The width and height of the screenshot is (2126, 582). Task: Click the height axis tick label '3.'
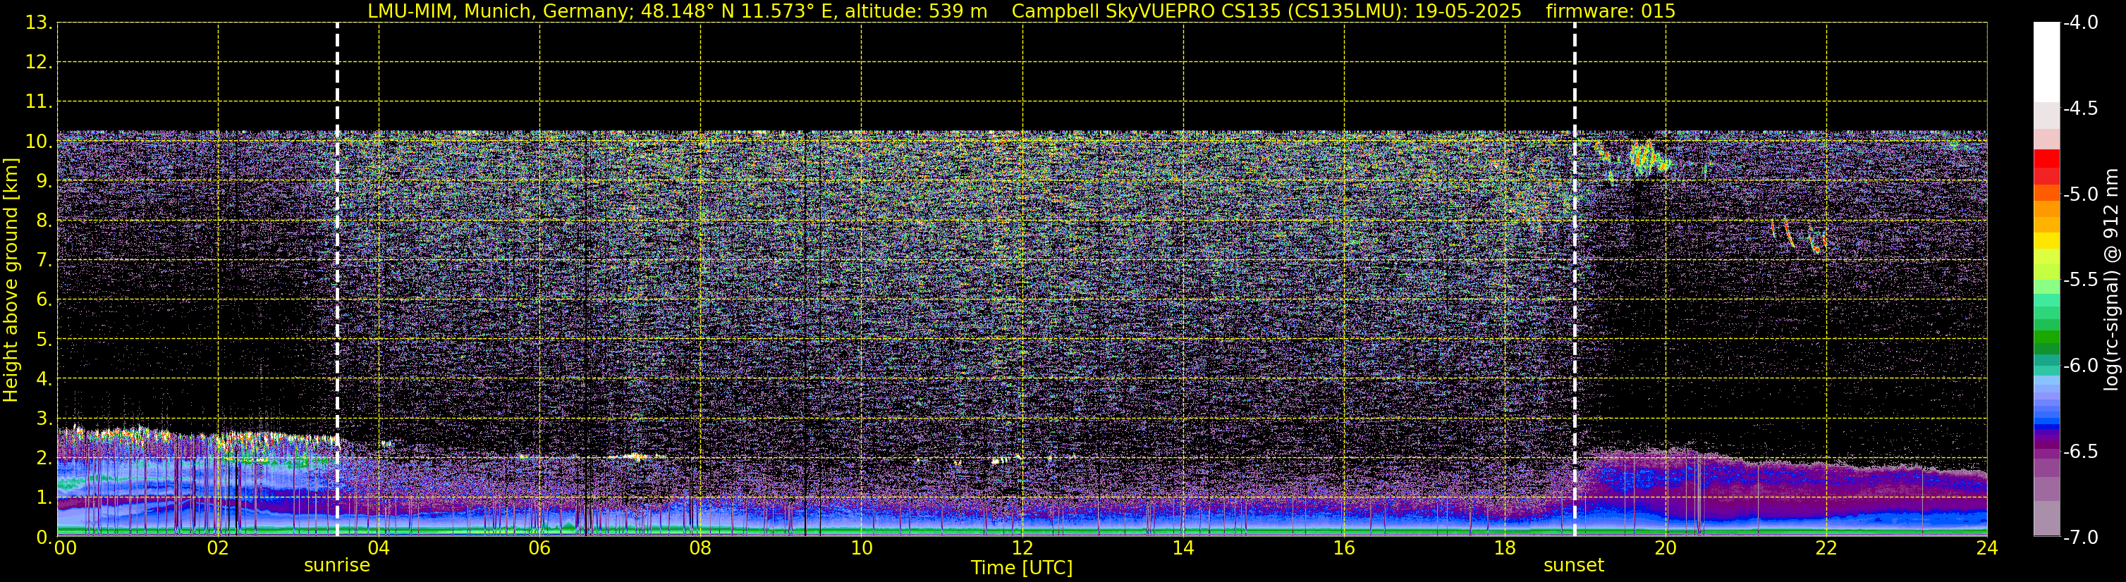pos(44,419)
